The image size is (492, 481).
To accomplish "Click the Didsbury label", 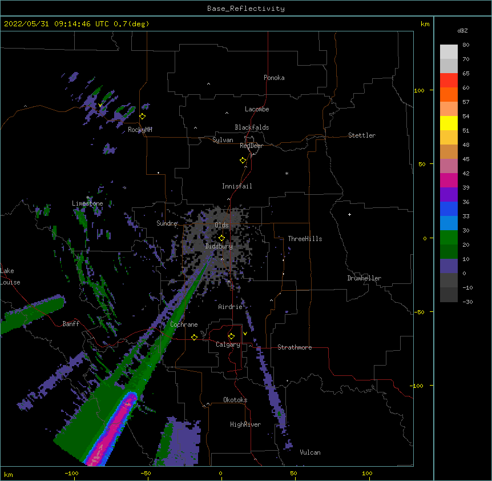I will (x=219, y=246).
